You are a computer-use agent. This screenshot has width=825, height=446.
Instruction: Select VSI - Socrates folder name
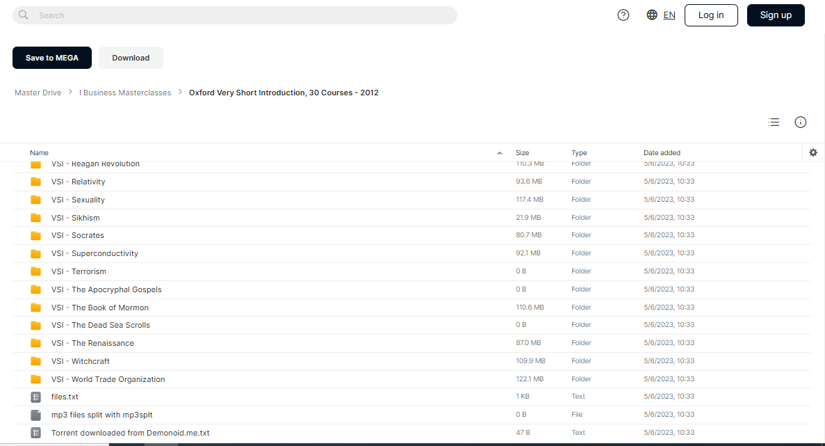pyautogui.click(x=77, y=235)
